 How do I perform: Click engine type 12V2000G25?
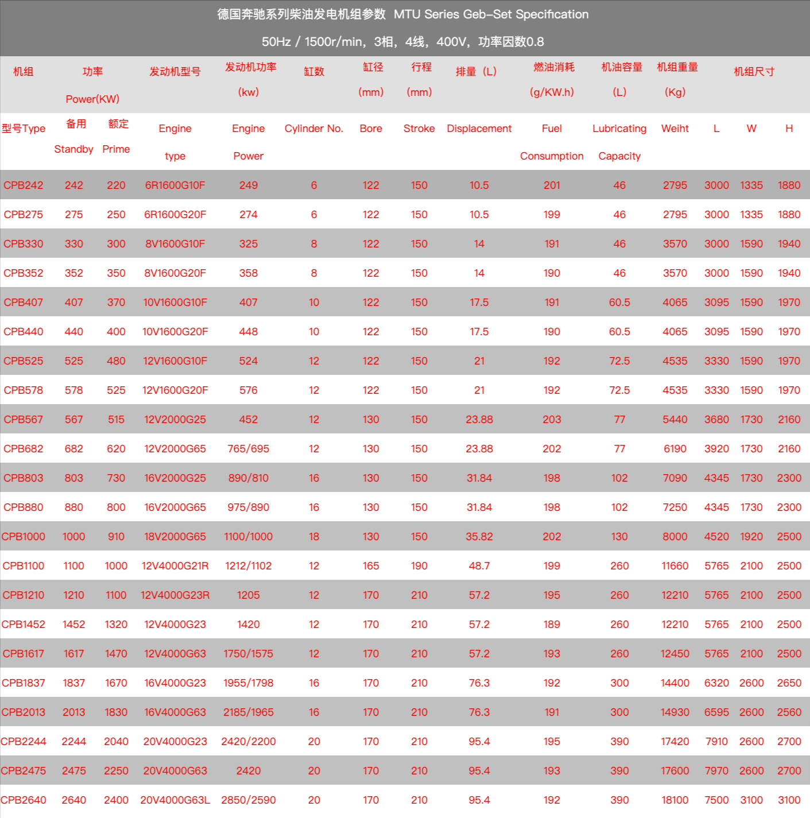coord(175,420)
